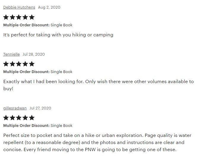
Task: Click Single Book text in Tennielle's review
Action: [61, 72]
